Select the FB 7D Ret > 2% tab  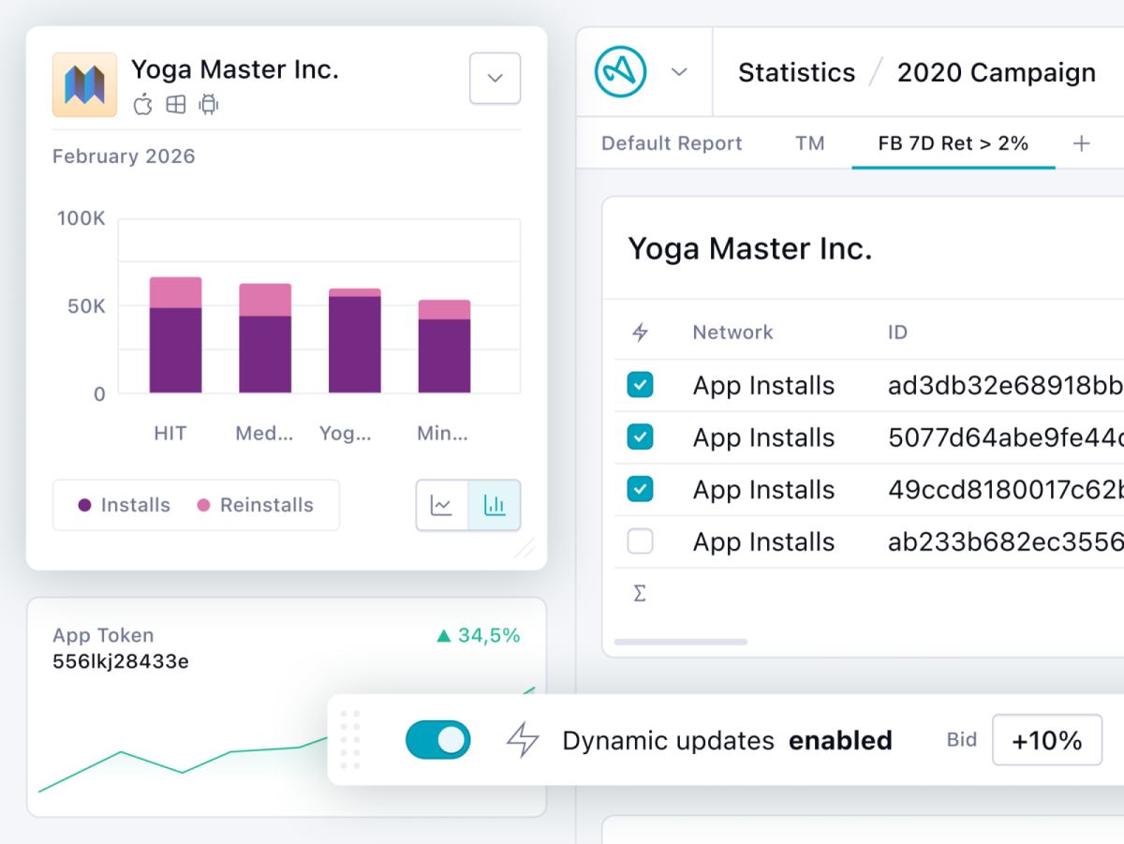(954, 143)
